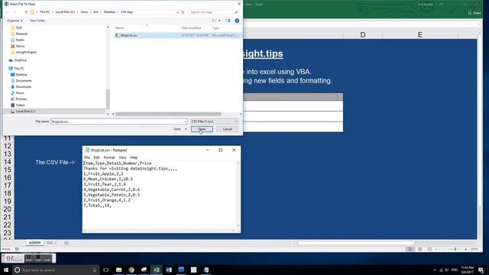Viewport: 489px width, 275px height.
Task: Click the file list horizontal scrollbar
Action: (168, 114)
